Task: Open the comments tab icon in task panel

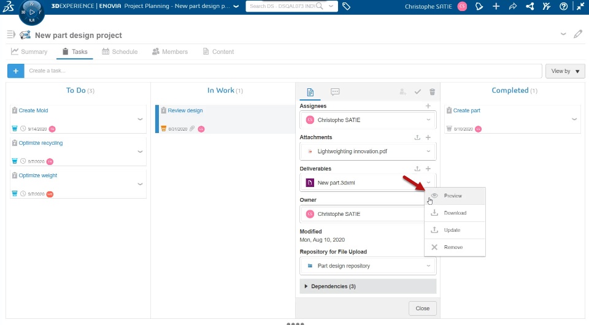Action: (x=335, y=92)
